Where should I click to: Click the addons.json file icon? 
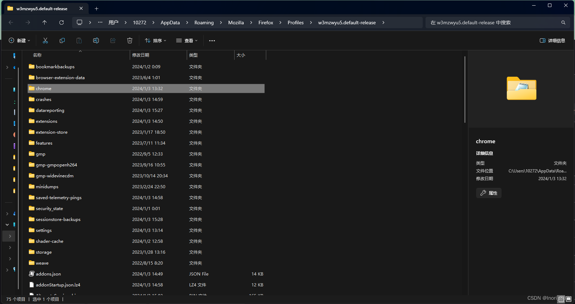point(32,274)
